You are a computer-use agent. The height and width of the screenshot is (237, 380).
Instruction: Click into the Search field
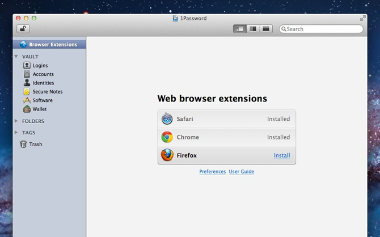[321, 29]
